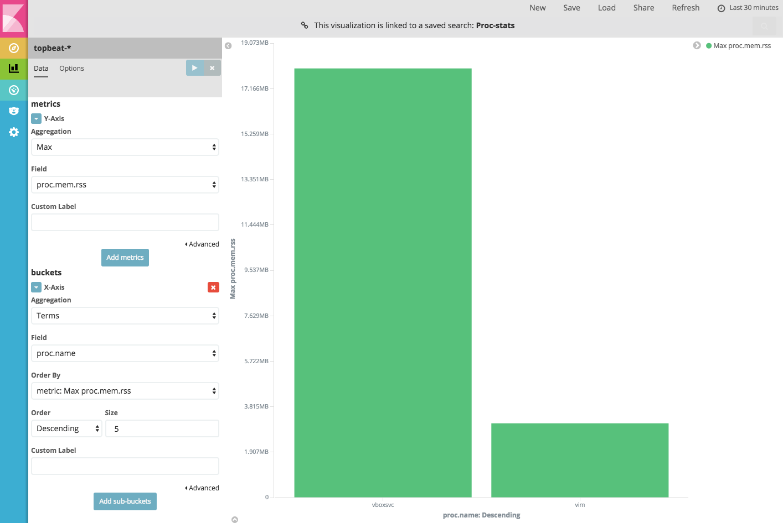Click the vim x-axis label
Screen dimensions: 783x523
pos(580,505)
